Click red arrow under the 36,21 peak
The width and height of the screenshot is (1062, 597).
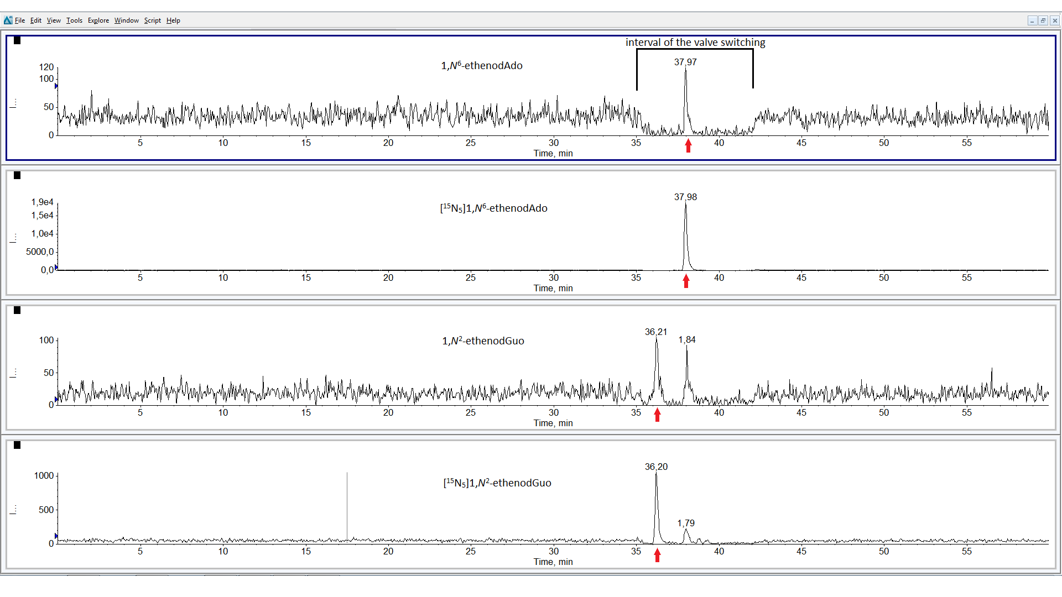pyautogui.click(x=657, y=415)
